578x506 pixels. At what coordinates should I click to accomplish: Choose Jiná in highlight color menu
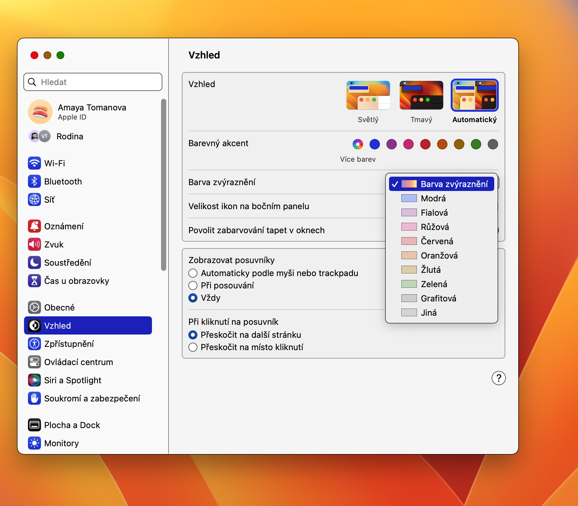coord(441,312)
